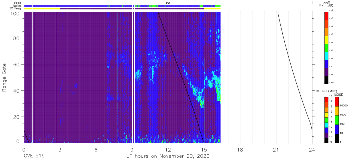Select the red top segment of TX FRQ colorbar
Image resolution: width=351 pixels, height=162 pixels.
click(x=326, y=100)
